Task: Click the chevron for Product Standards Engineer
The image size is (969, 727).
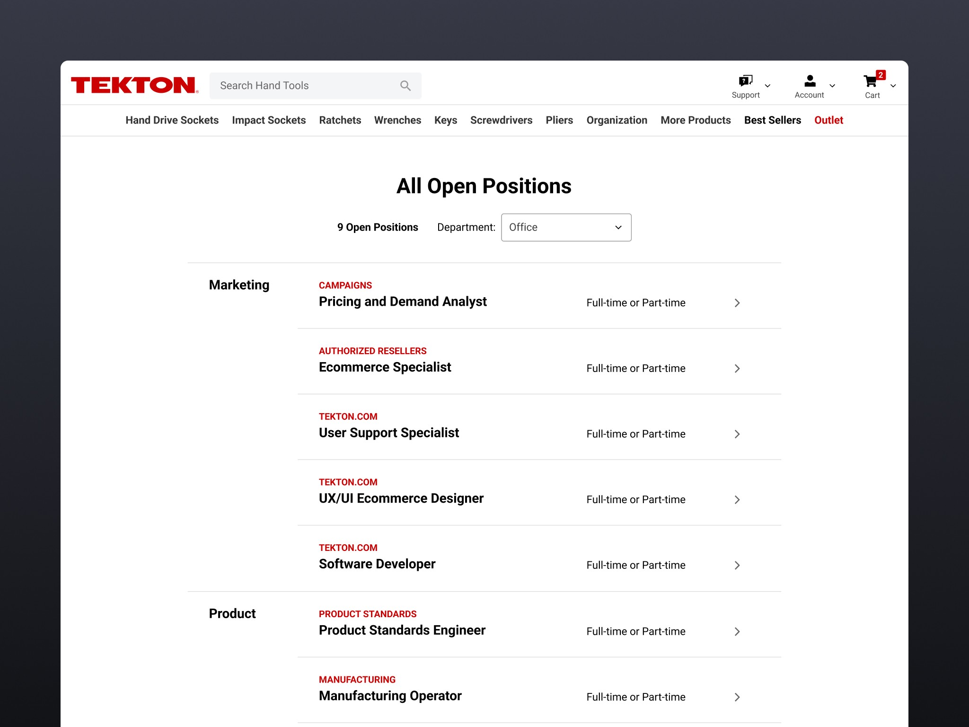Action: pos(737,631)
